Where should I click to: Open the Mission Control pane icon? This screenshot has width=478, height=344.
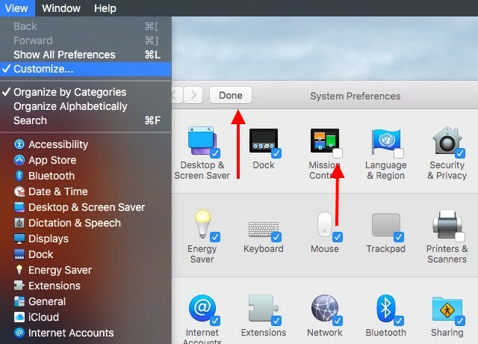(x=325, y=141)
